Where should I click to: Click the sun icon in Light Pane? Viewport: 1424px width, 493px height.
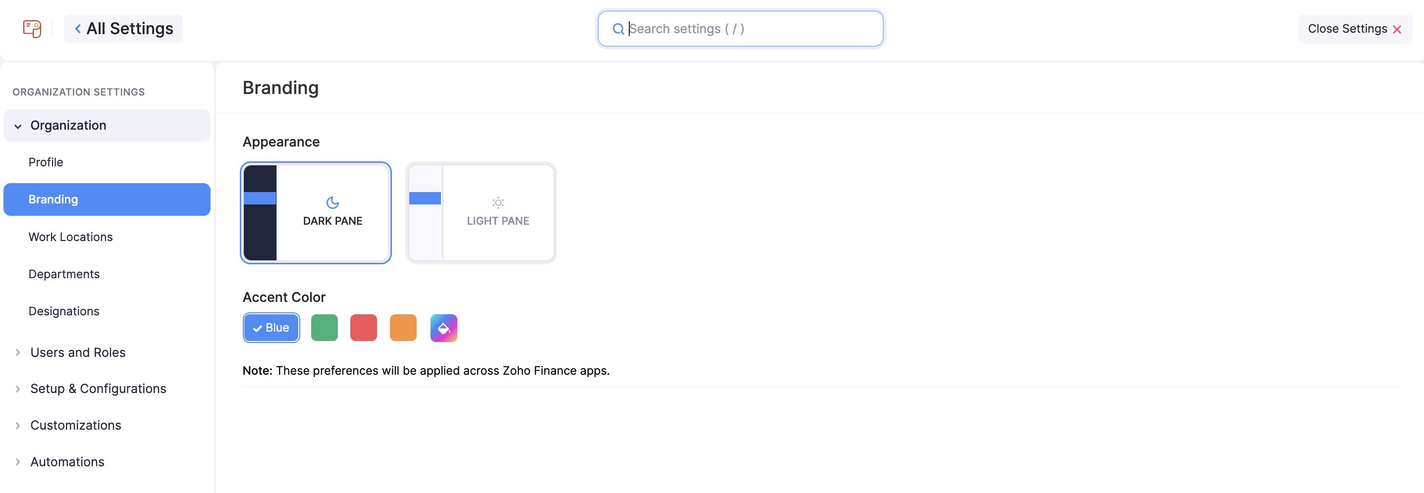click(497, 202)
